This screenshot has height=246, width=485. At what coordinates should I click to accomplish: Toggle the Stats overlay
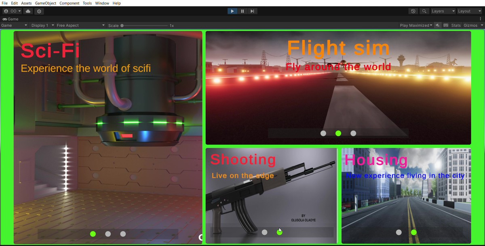tap(456, 25)
